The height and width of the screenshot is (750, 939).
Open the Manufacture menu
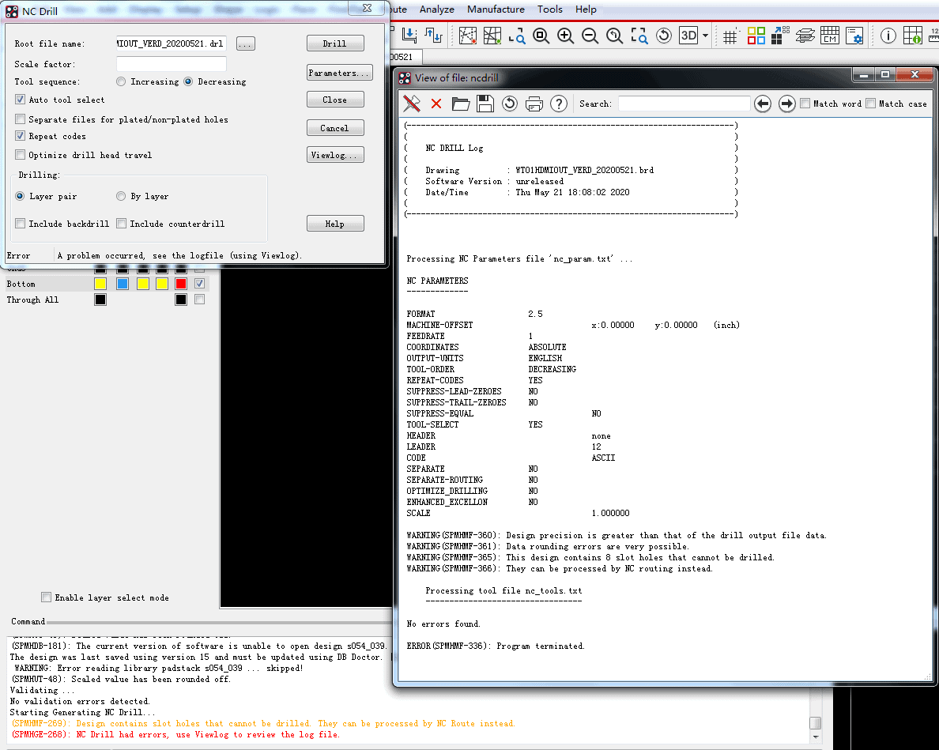(x=496, y=9)
